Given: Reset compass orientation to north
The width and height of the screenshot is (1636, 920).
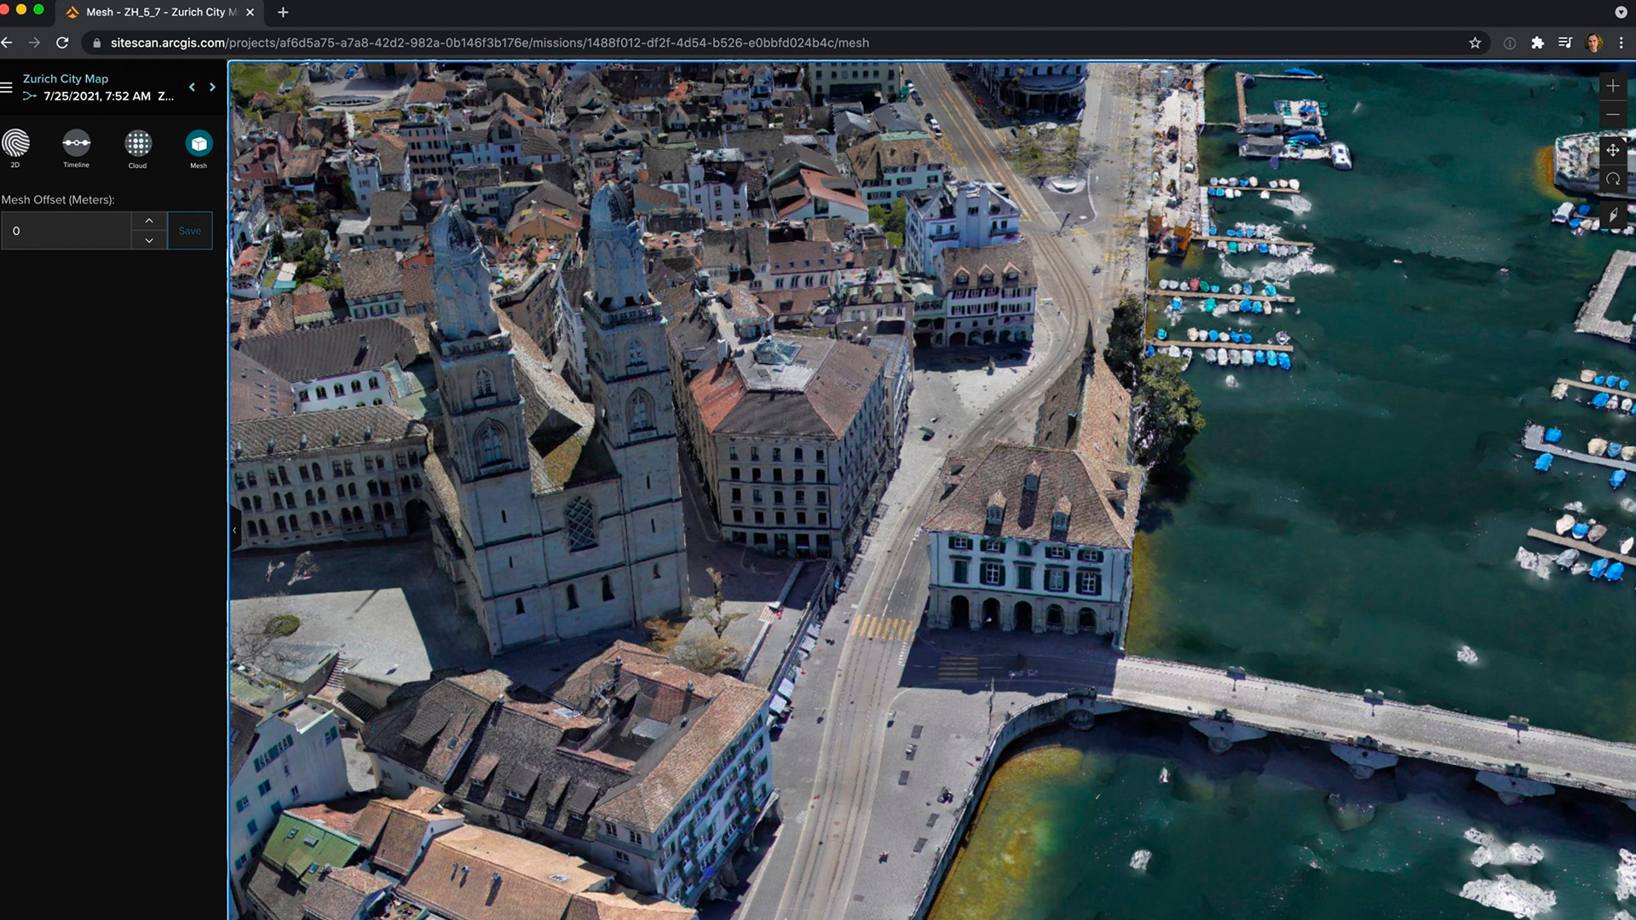Looking at the screenshot, I should pyautogui.click(x=1612, y=215).
